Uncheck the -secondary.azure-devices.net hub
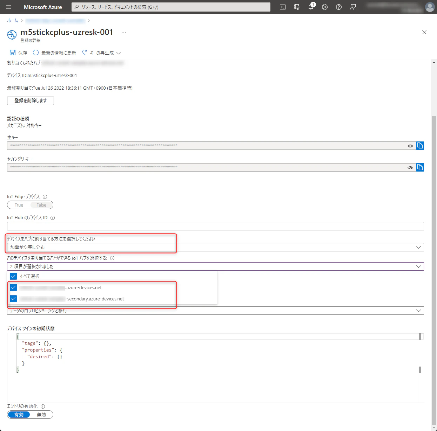Viewport: 437px width, 431px height. point(13,299)
